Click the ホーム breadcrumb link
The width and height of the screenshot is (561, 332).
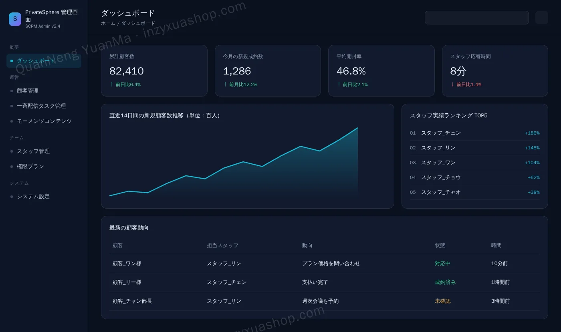click(x=108, y=23)
